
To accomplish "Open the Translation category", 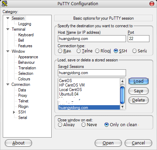I will [27, 68].
